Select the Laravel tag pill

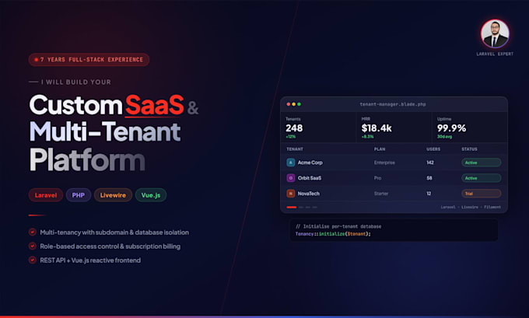pos(46,195)
